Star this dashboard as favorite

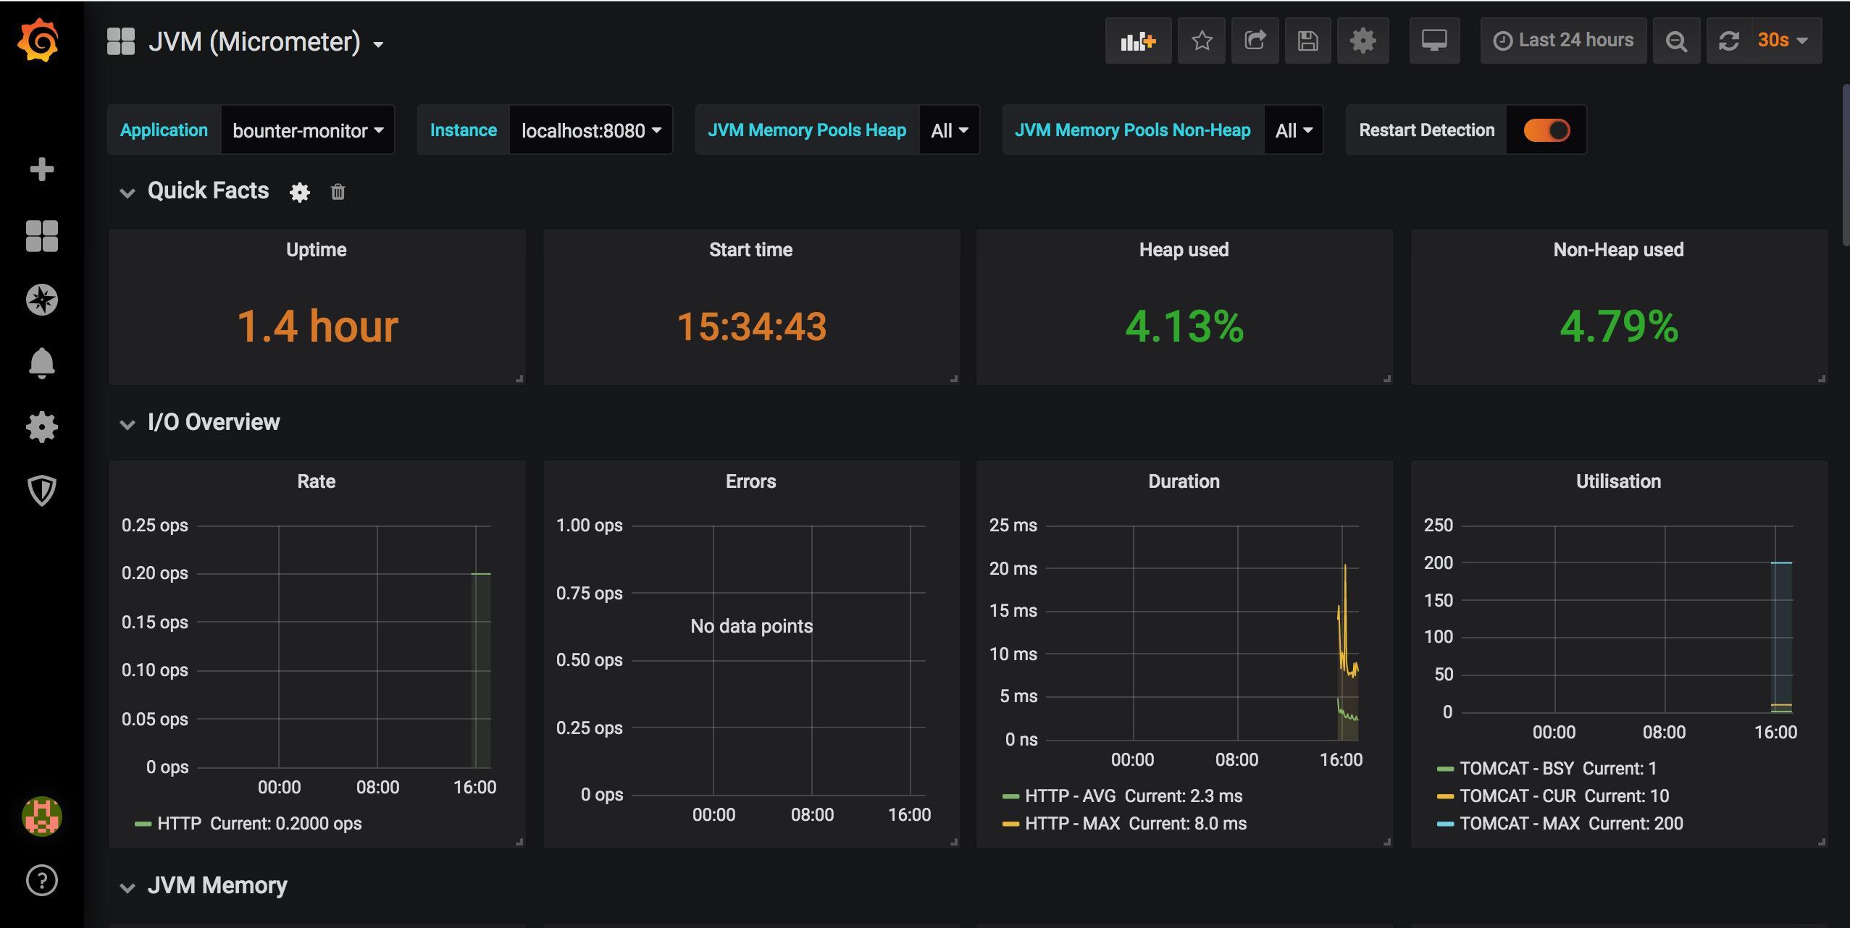coord(1201,41)
